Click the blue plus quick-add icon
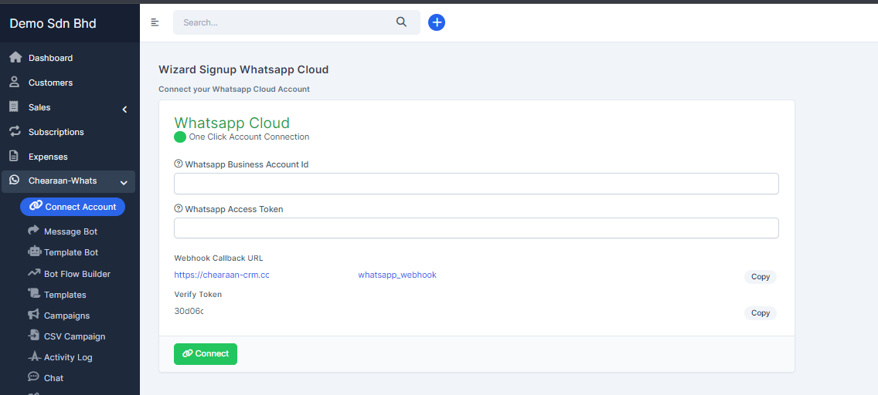Viewport: 878px width, 395px height. [x=437, y=22]
